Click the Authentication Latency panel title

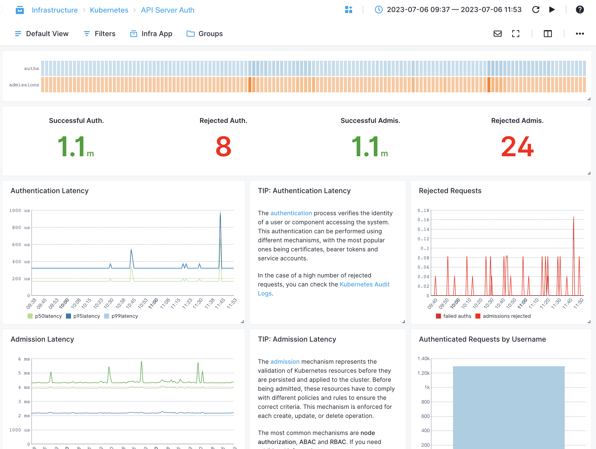click(x=50, y=191)
